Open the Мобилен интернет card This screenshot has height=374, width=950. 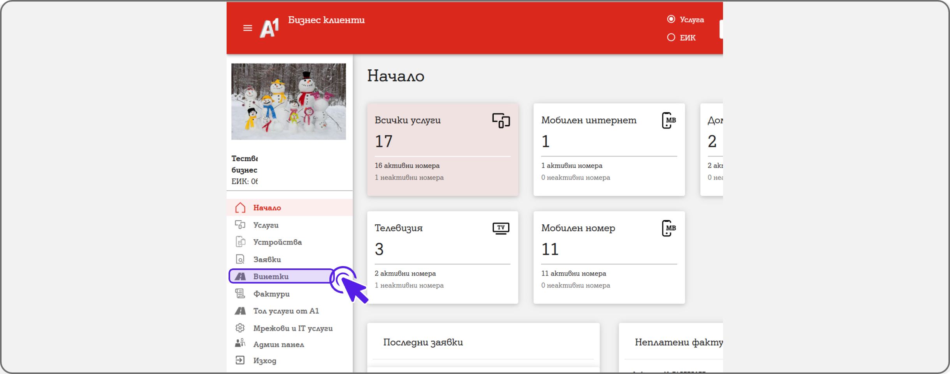pos(609,149)
